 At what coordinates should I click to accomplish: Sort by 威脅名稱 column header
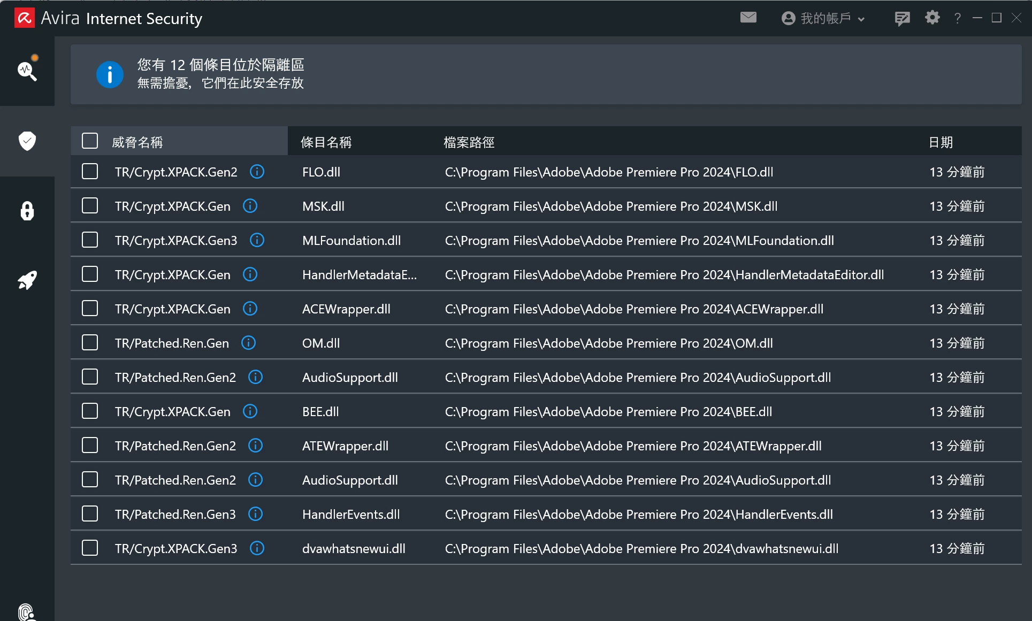coord(137,142)
